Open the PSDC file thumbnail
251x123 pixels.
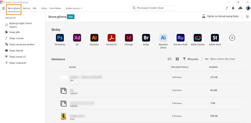coord(63,116)
